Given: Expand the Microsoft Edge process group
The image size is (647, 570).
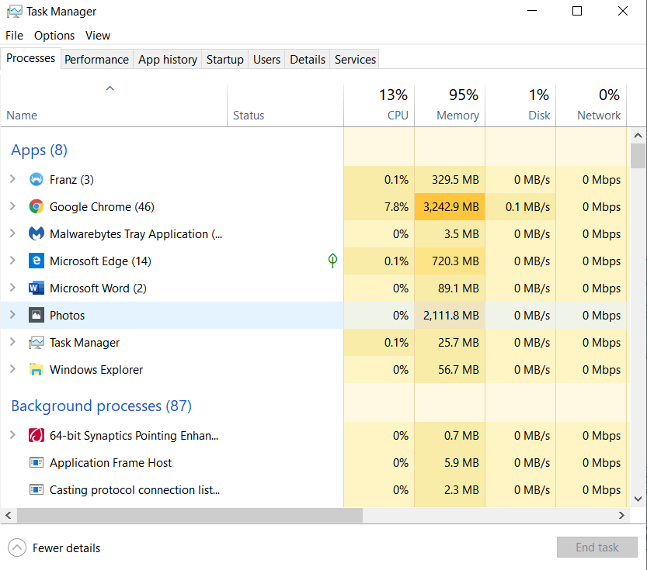Looking at the screenshot, I should (12, 261).
